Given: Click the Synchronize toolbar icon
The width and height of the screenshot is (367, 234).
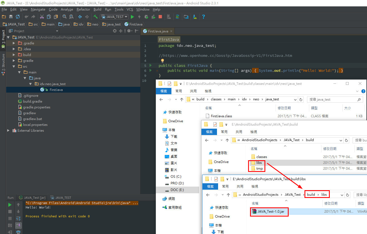Looking at the screenshot, I should [18, 17].
